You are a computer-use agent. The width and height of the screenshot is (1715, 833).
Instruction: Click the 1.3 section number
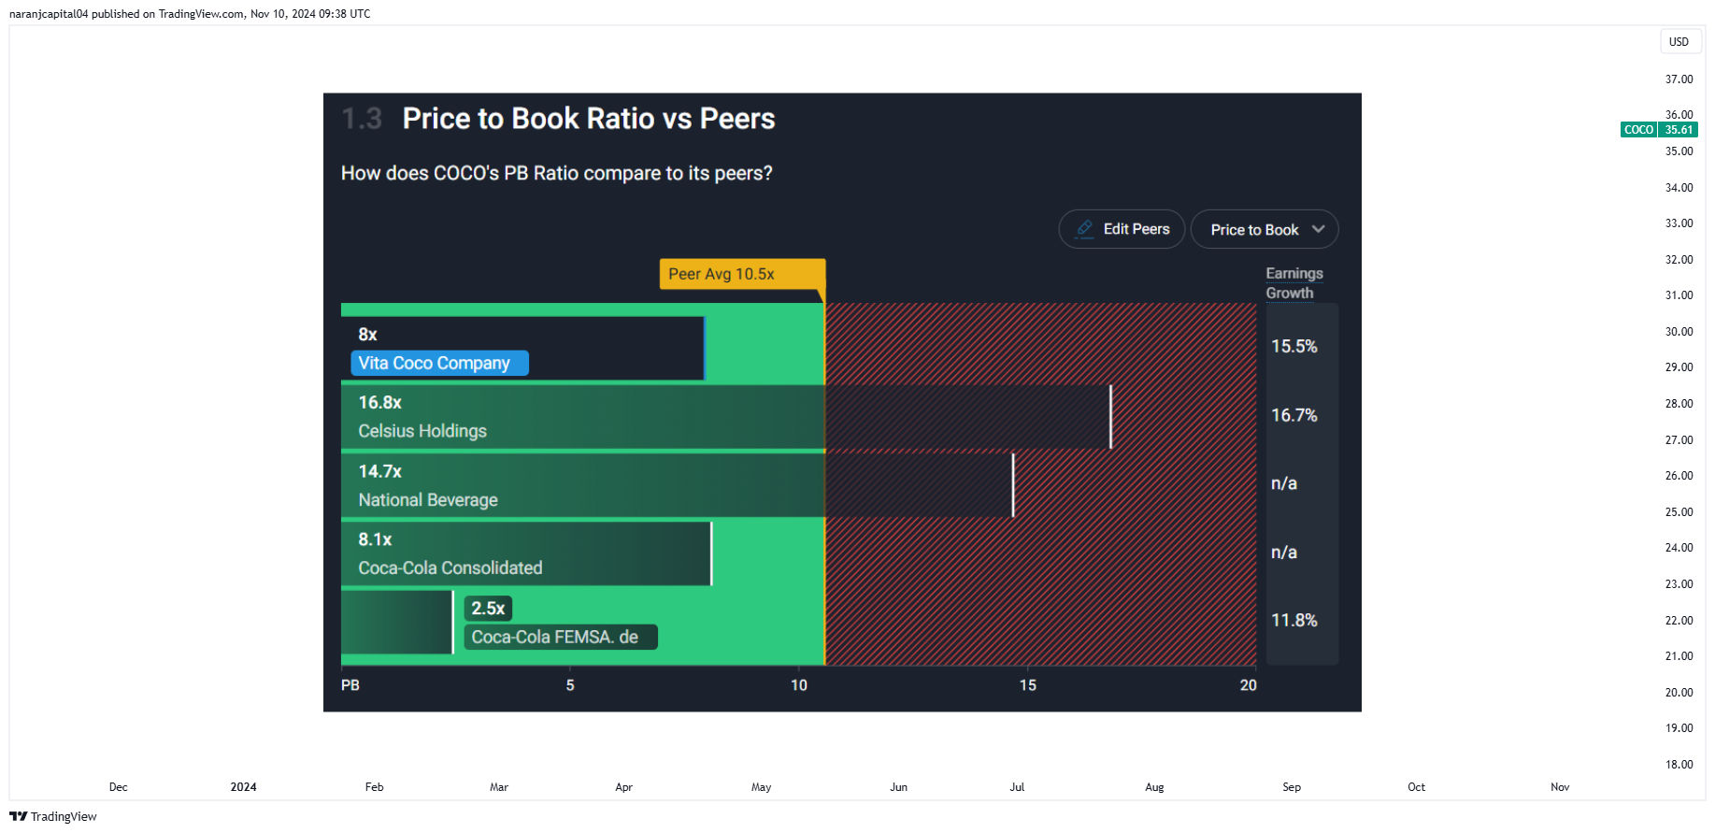[362, 119]
